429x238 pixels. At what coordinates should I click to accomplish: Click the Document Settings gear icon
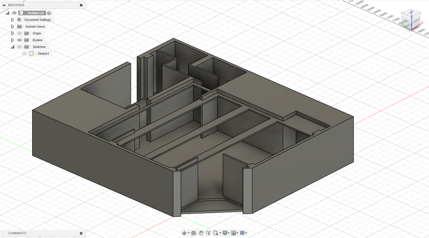(x=19, y=20)
